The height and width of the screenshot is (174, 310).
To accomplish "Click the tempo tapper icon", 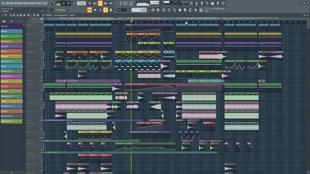I will (x=190, y=10).
